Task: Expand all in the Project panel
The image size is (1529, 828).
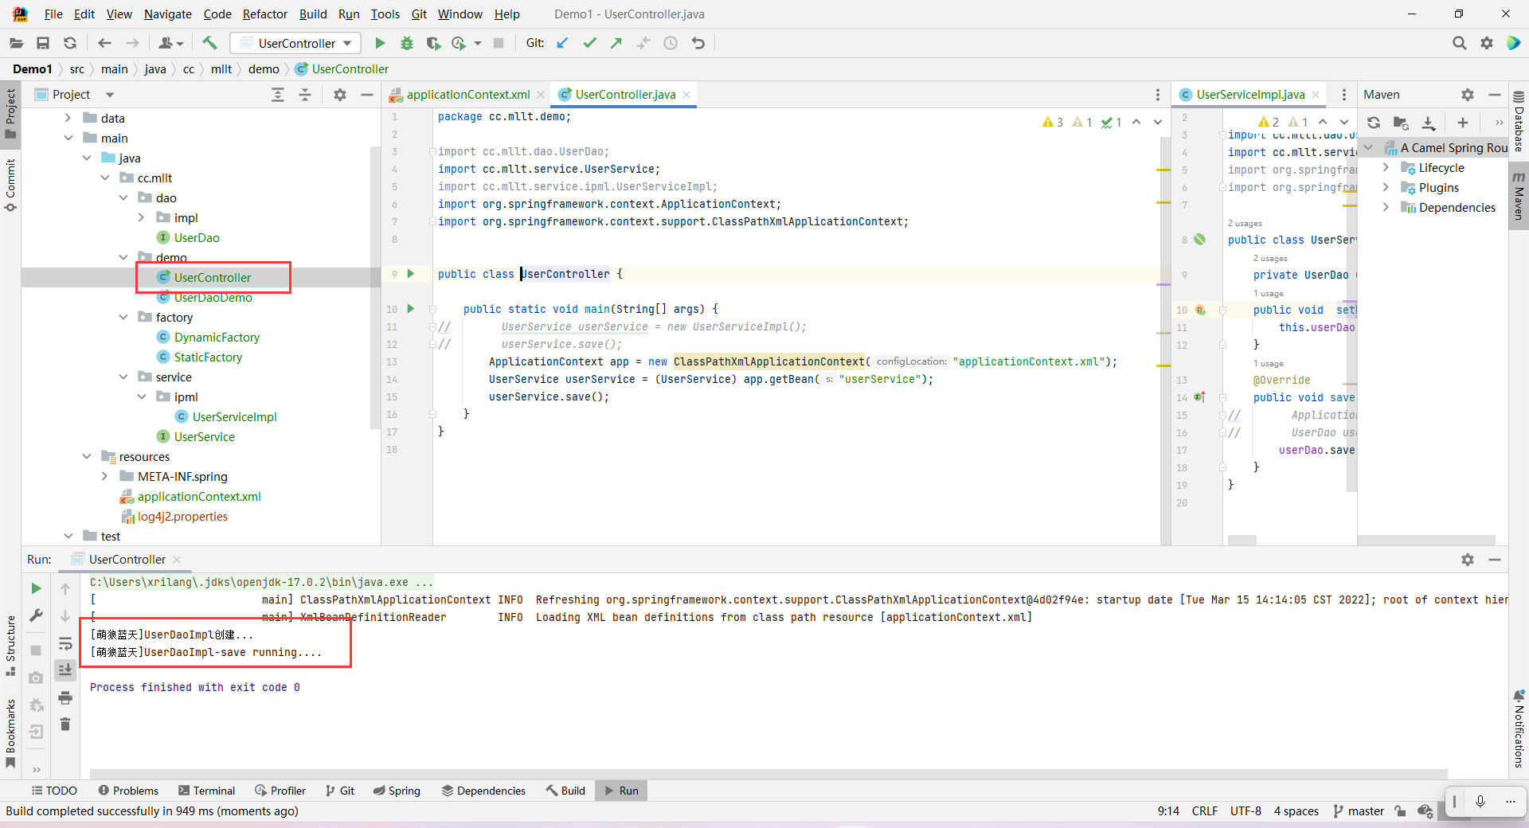Action: [278, 95]
